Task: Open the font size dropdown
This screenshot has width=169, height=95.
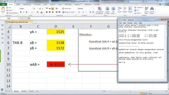Action: [x=37, y=8]
